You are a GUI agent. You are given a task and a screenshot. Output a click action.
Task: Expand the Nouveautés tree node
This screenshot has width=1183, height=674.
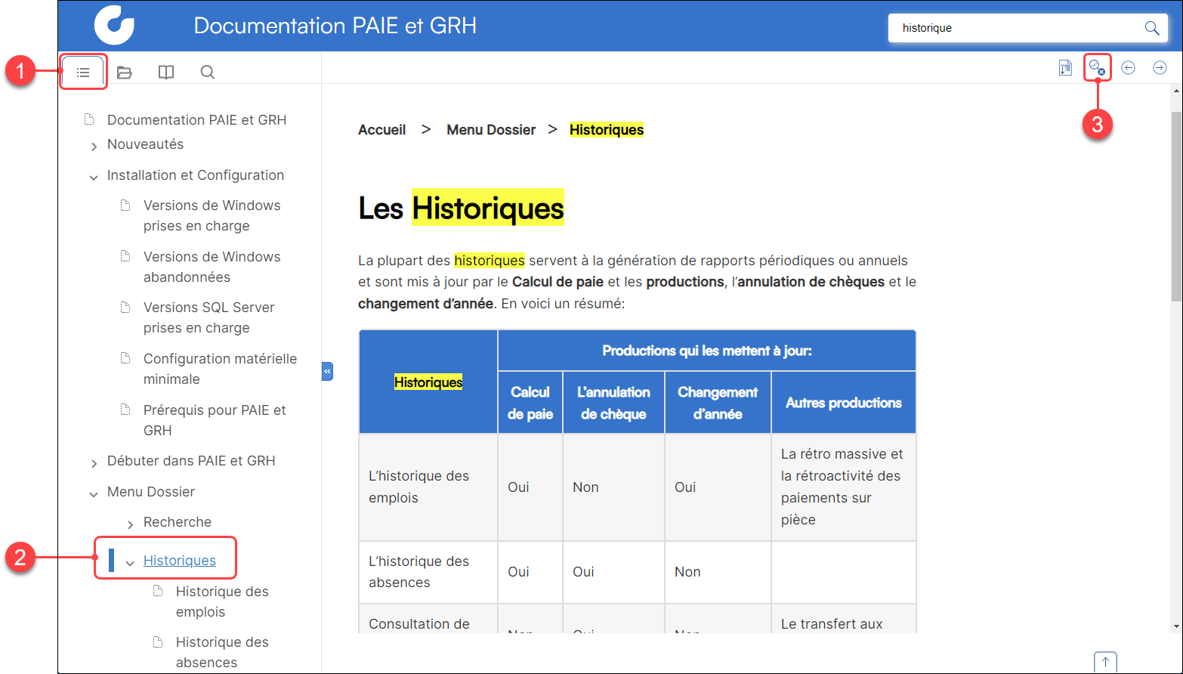pos(94,146)
